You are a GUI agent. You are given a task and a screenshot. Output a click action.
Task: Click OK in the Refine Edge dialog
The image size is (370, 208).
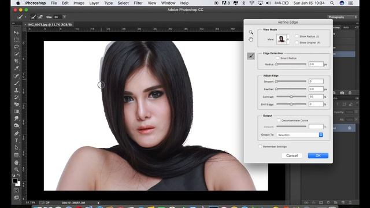point(318,155)
